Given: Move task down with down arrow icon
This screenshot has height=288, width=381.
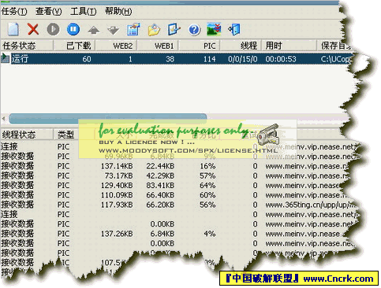Looking at the screenshot, I should 114,30.
